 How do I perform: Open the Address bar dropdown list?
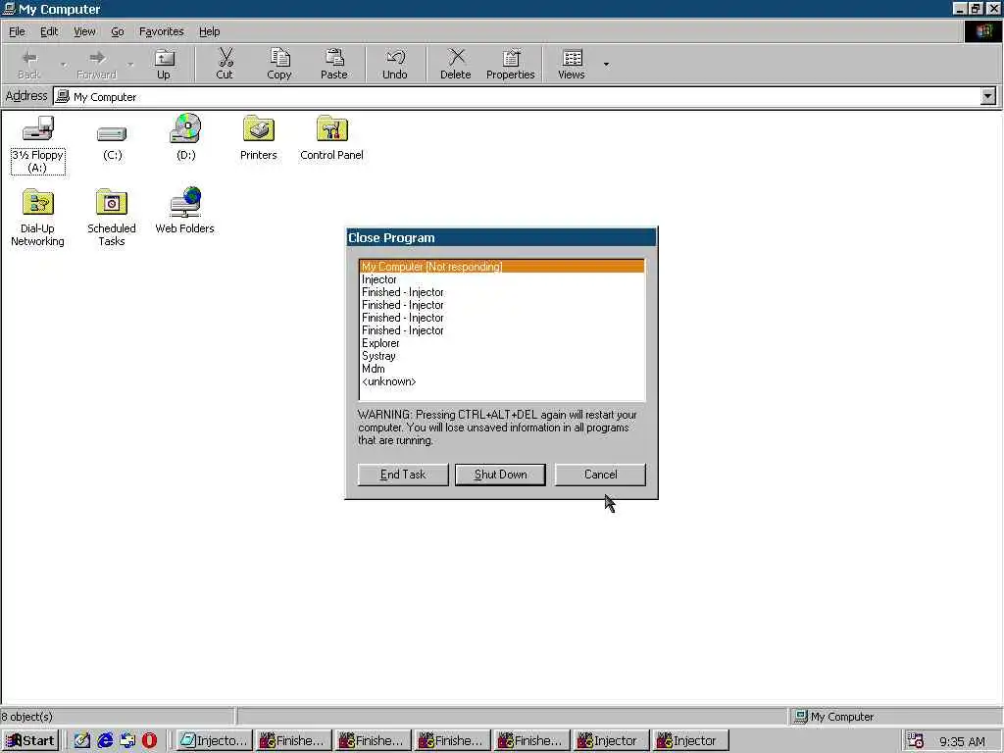pyautogui.click(x=988, y=97)
